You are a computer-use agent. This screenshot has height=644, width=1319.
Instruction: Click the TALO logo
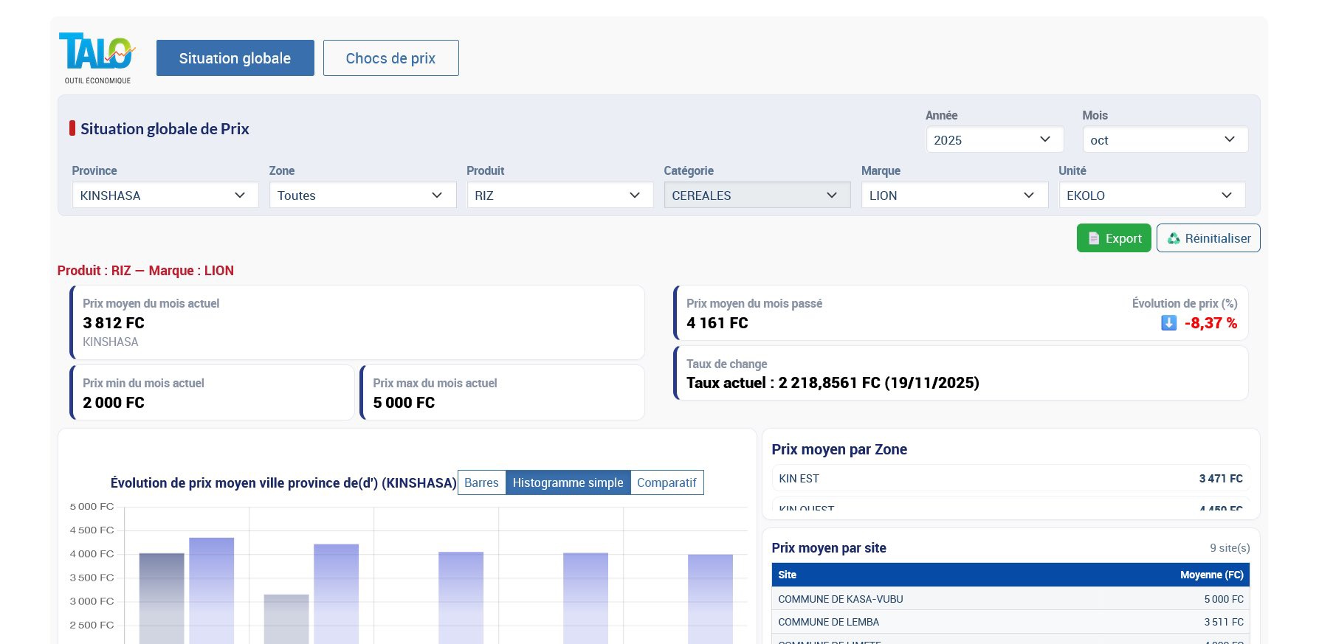pos(97,58)
